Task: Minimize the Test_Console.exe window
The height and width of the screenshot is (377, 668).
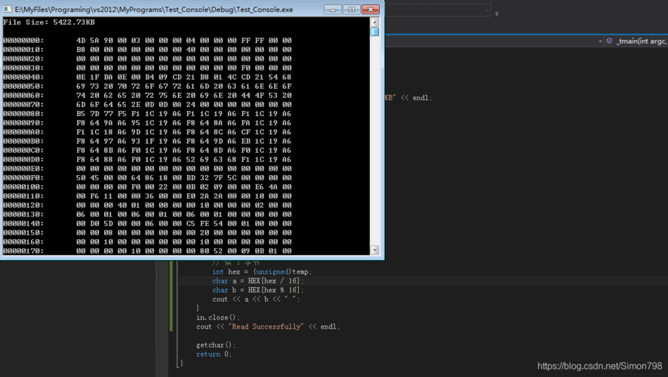Action: coord(332,9)
